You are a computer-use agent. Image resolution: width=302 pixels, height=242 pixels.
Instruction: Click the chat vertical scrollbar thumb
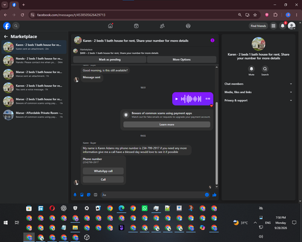(217, 143)
